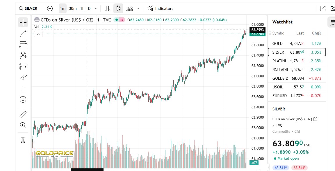335x171 pixels.
Task: Click the 63.844 ask price pill
Action: click(299, 168)
